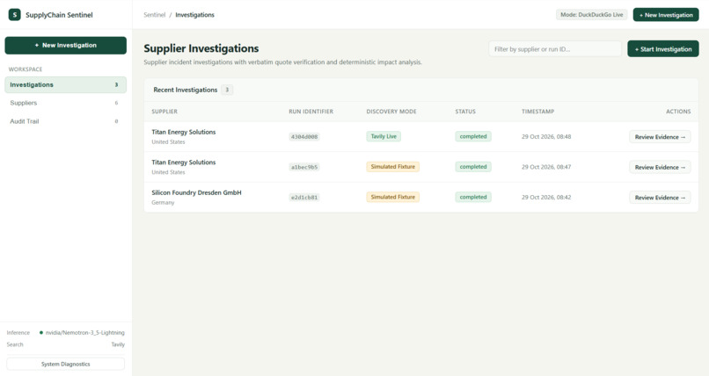Click the Start Investigation button
This screenshot has width=709, height=376.
663,48
